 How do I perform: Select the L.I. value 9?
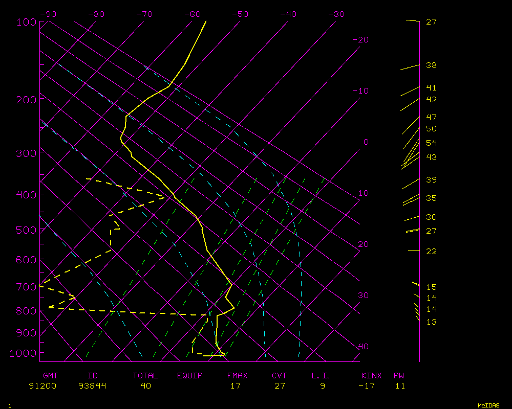(x=323, y=386)
